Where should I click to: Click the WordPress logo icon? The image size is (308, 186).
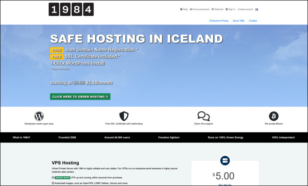tap(39, 116)
